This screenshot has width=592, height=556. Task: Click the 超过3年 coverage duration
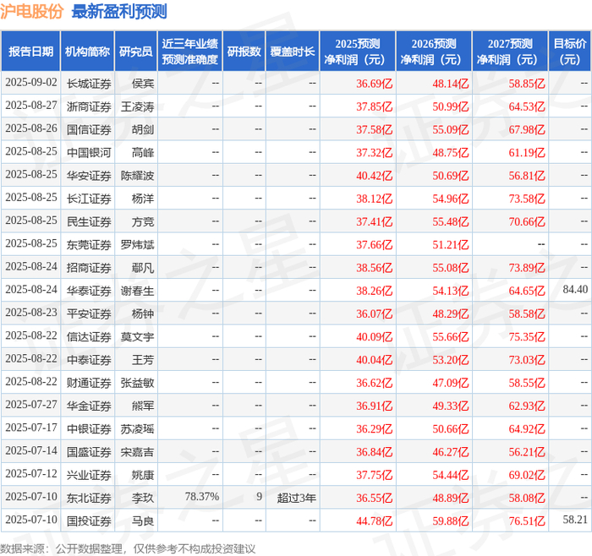[296, 498]
